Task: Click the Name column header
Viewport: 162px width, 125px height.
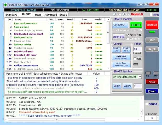Action: (x=30, y=20)
